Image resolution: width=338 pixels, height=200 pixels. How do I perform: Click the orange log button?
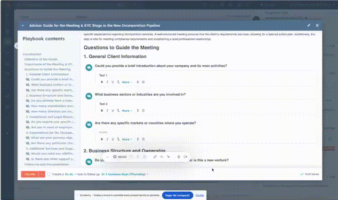(30, 174)
